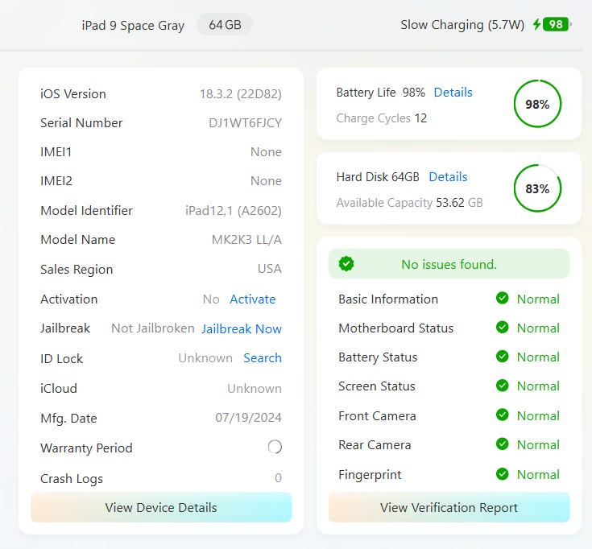Click the green check icon for Fingerprint

pyautogui.click(x=502, y=473)
